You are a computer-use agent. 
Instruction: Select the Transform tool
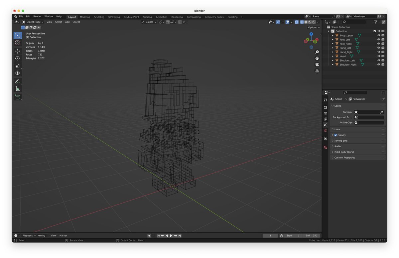point(18,73)
